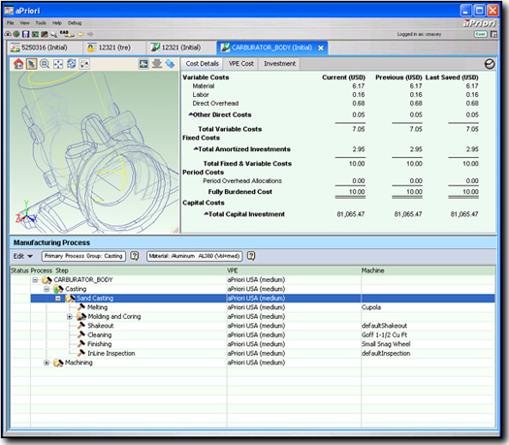Click the Cupola machine cell
Viewport: 509px width, 445px height.
(428, 307)
